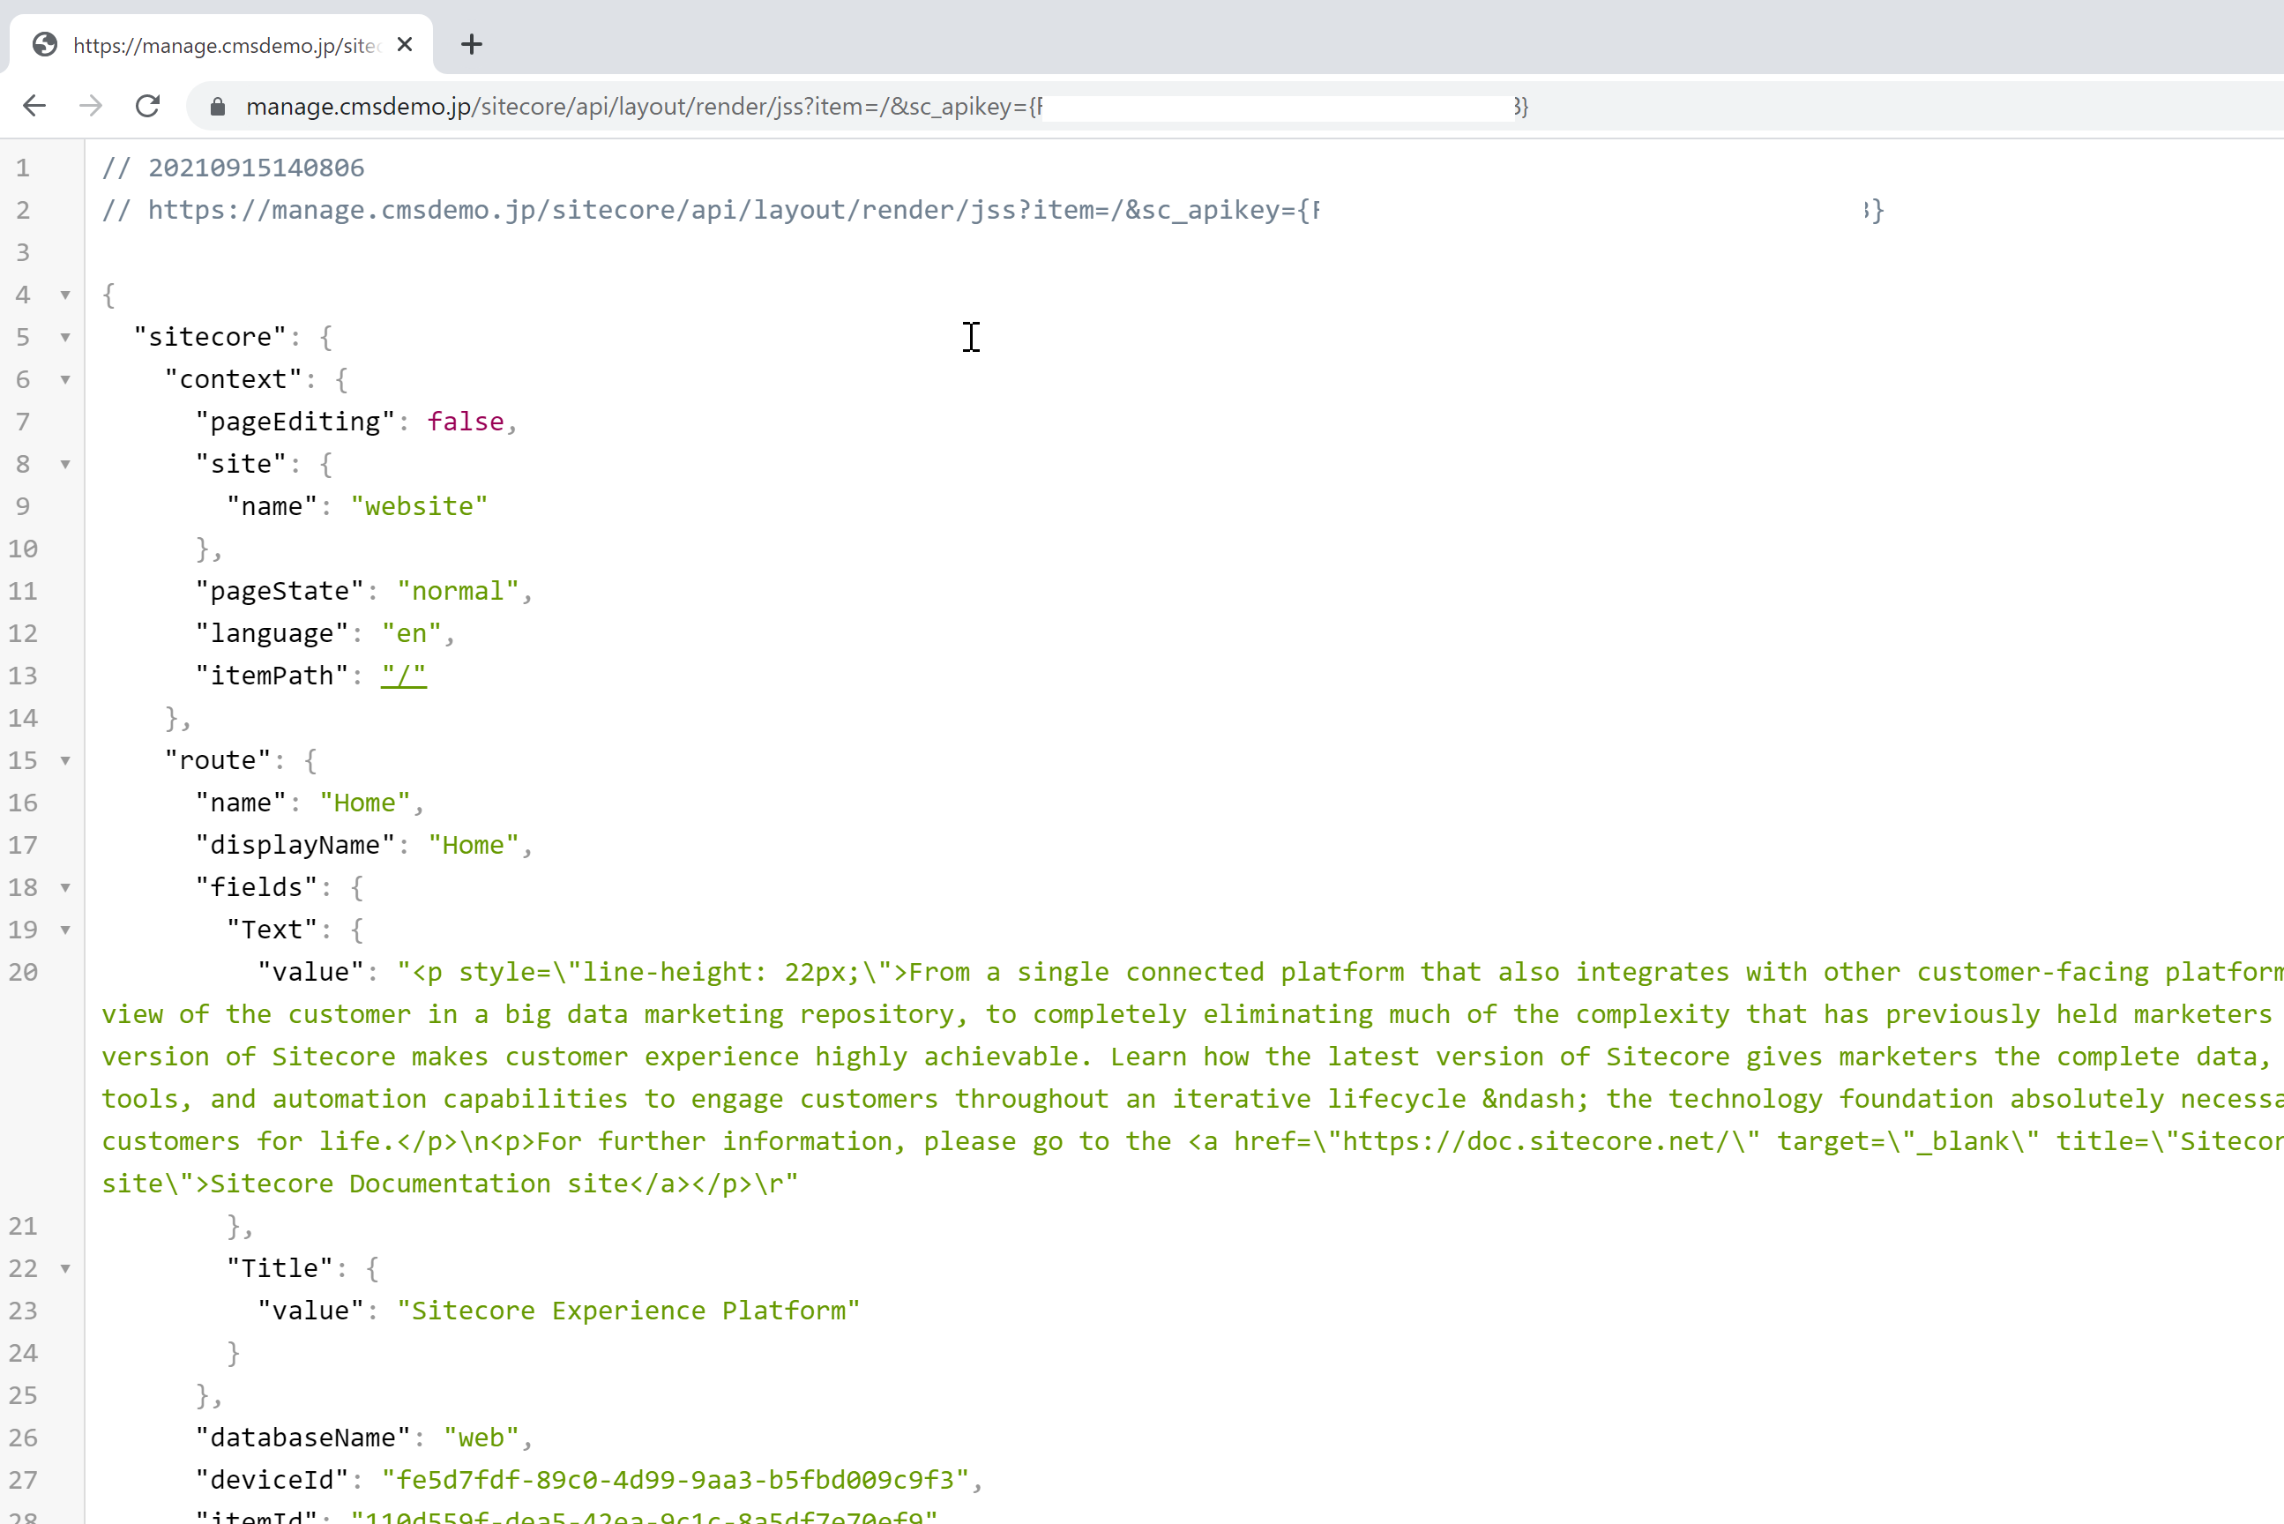Click the "web" databaseName value
The width and height of the screenshot is (2284, 1524).
point(481,1438)
